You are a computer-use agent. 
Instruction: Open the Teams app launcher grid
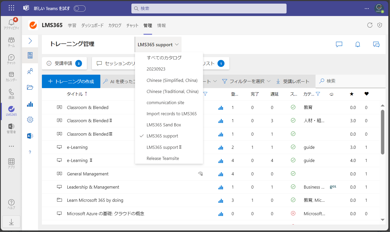tap(11, 8)
